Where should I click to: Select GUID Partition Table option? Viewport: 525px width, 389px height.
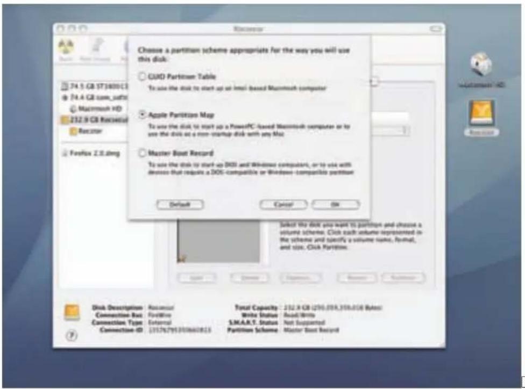pos(142,77)
